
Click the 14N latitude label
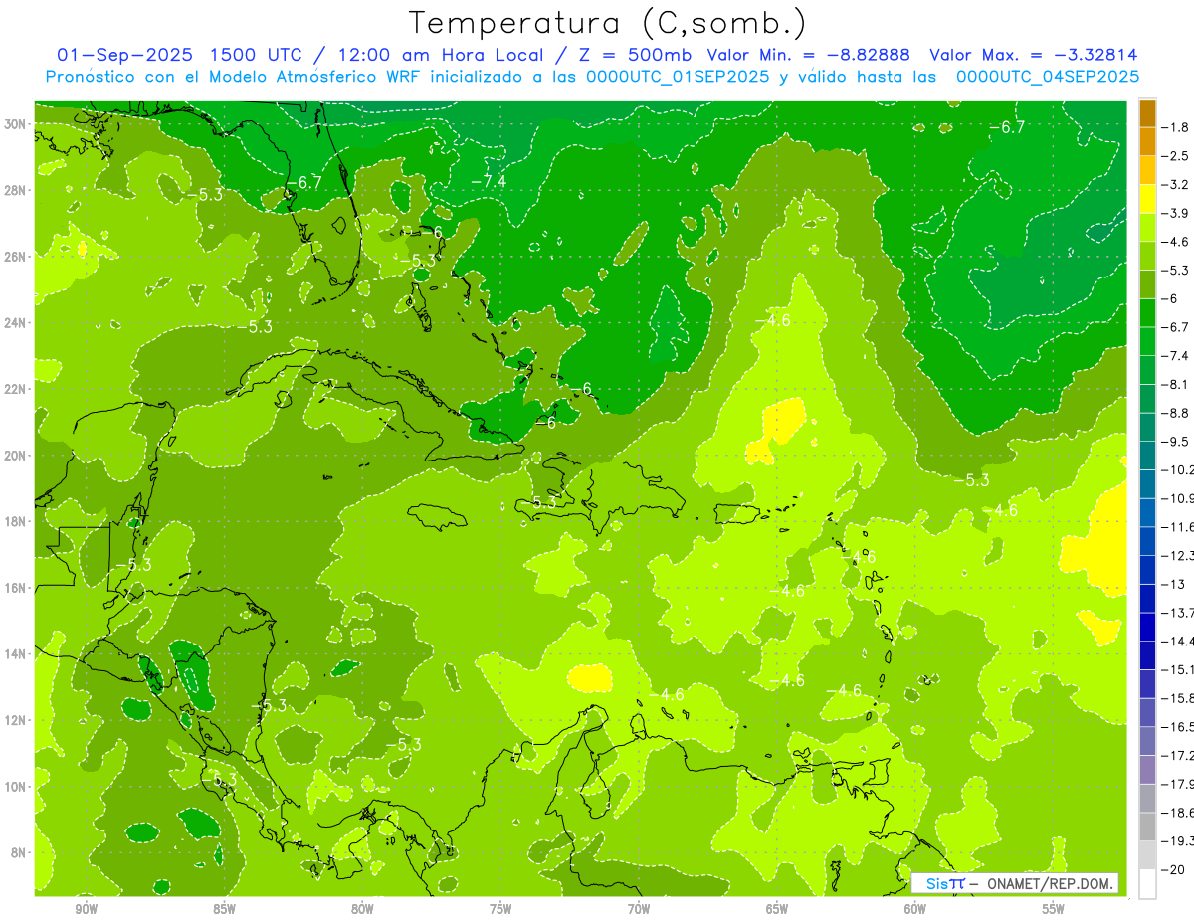pyautogui.click(x=16, y=653)
